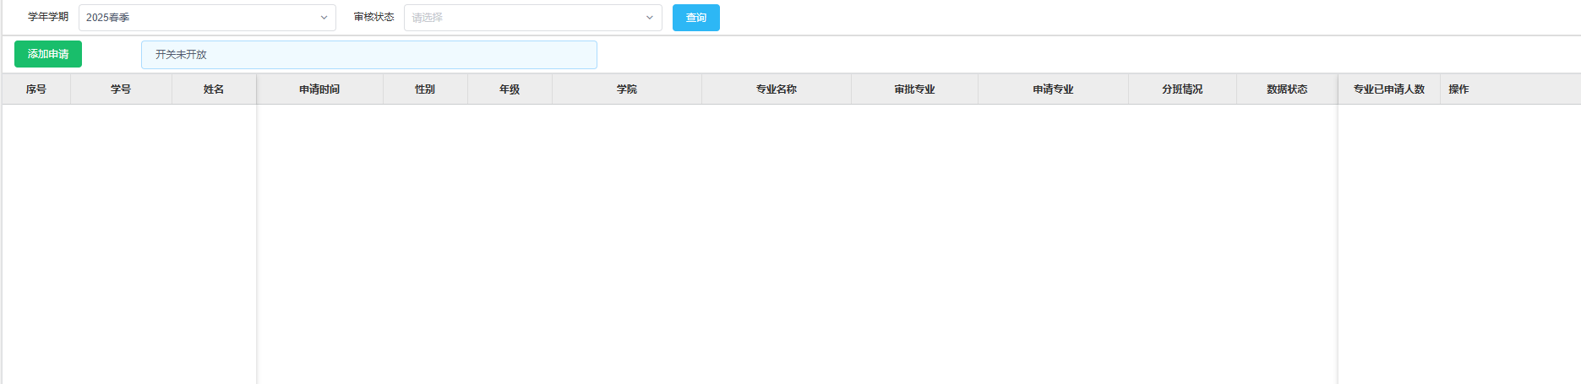Click the 数据状态 column header
1581x384 pixels.
[1287, 89]
